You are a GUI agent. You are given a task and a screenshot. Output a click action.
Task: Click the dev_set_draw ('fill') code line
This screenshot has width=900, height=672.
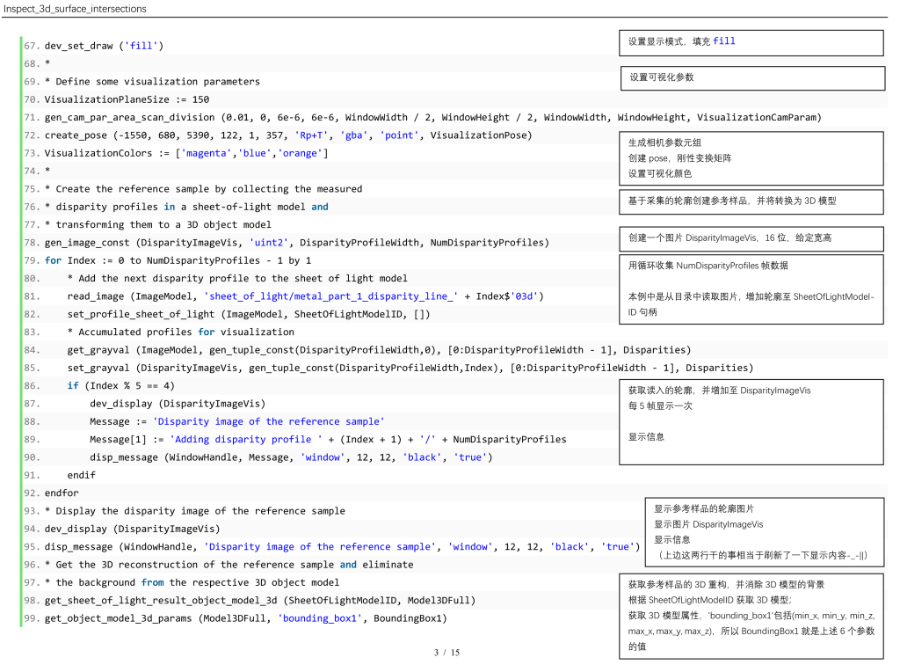[104, 46]
